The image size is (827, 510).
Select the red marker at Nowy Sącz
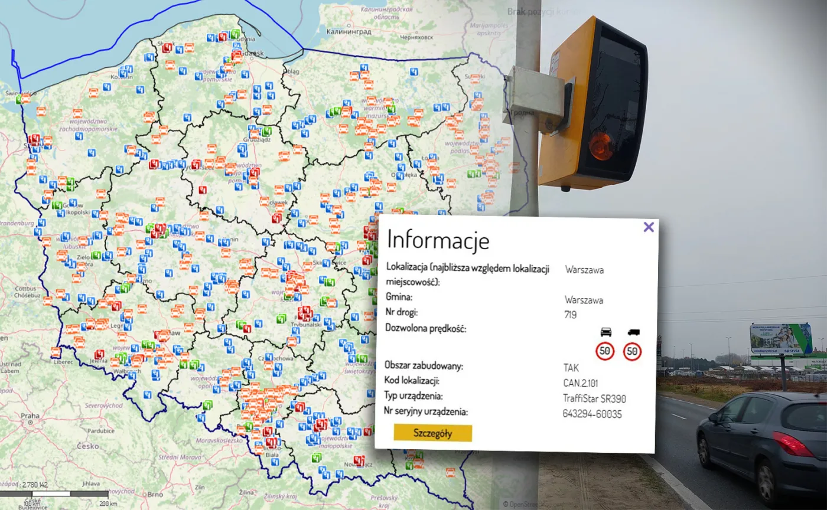[358, 460]
